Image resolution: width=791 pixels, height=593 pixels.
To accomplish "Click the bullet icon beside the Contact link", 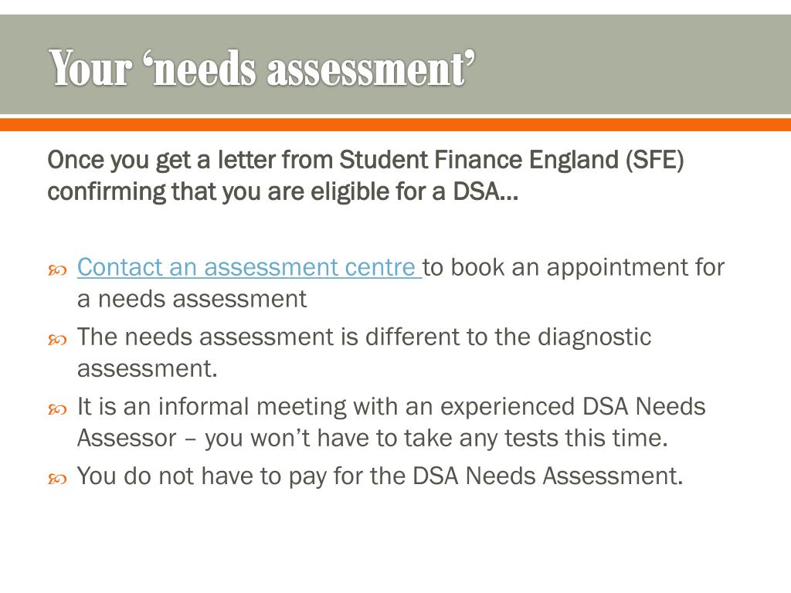I will (58, 269).
